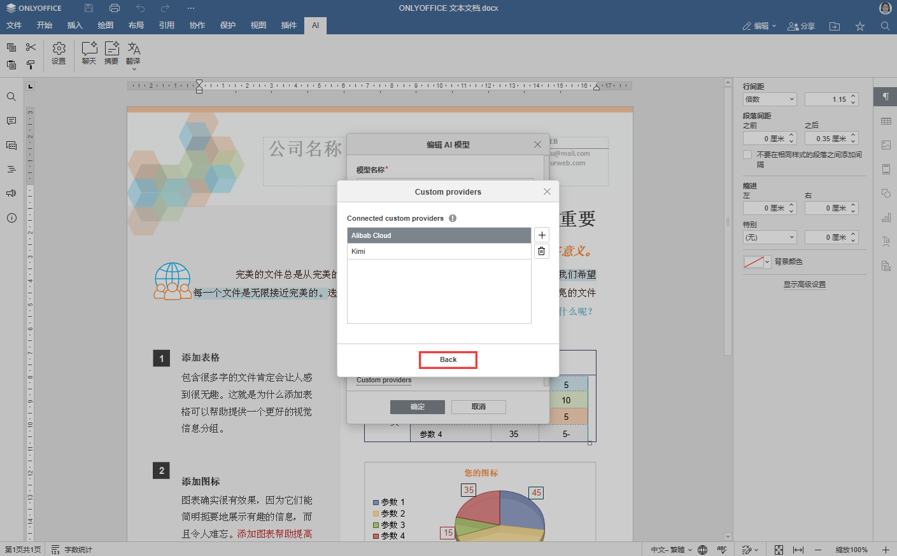The width and height of the screenshot is (897, 556).
Task: Close the Custom providers dialog
Action: coord(547,191)
